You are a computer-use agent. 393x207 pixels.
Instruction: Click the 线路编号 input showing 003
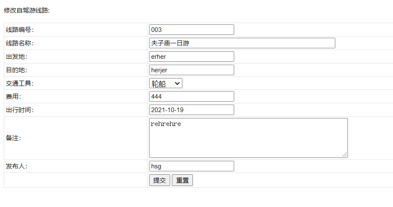pyautogui.click(x=191, y=30)
